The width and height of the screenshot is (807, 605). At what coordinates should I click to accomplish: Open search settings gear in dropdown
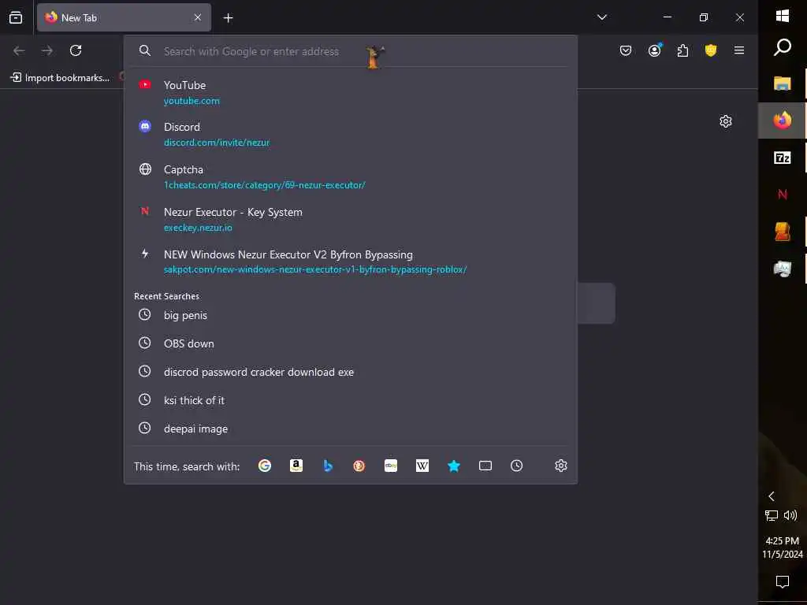[x=561, y=466]
